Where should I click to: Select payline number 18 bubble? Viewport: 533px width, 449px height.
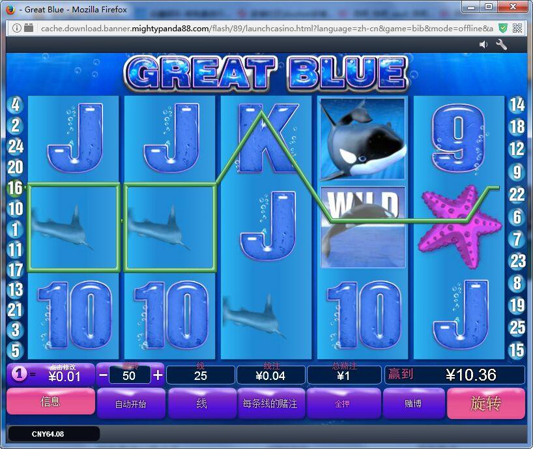tap(517, 127)
